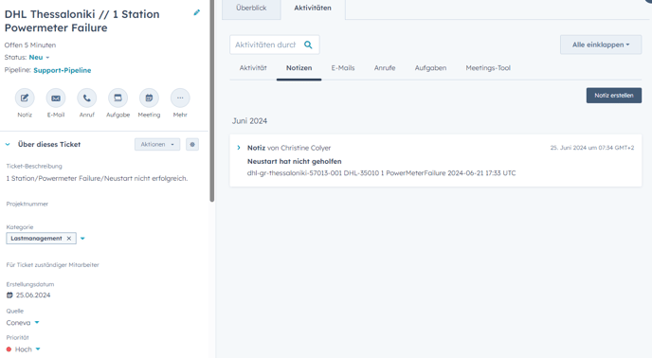Click the Ticket-Beschreibung text field
The width and height of the screenshot is (652, 358).
pos(97,178)
